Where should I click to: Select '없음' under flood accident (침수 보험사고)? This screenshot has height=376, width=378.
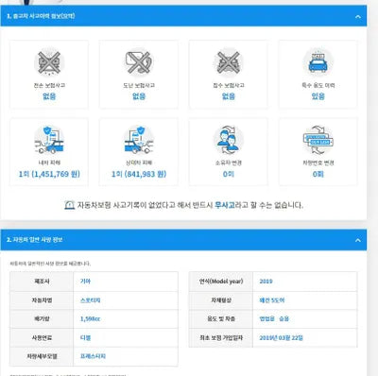tap(229, 96)
